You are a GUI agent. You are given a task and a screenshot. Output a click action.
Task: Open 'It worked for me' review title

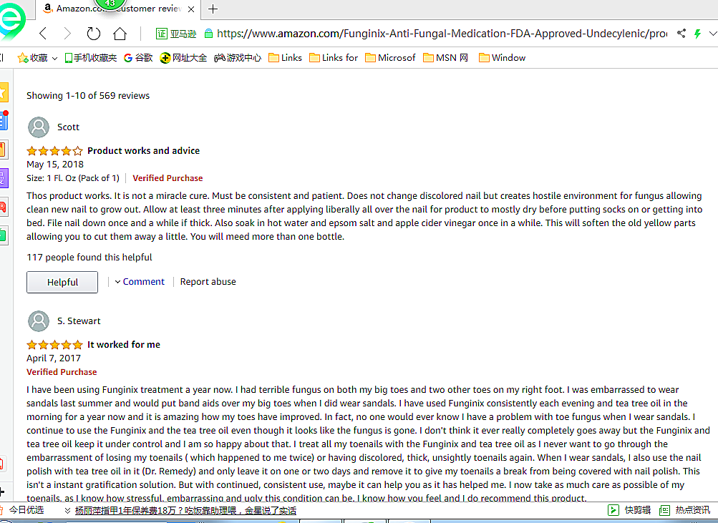click(x=124, y=345)
